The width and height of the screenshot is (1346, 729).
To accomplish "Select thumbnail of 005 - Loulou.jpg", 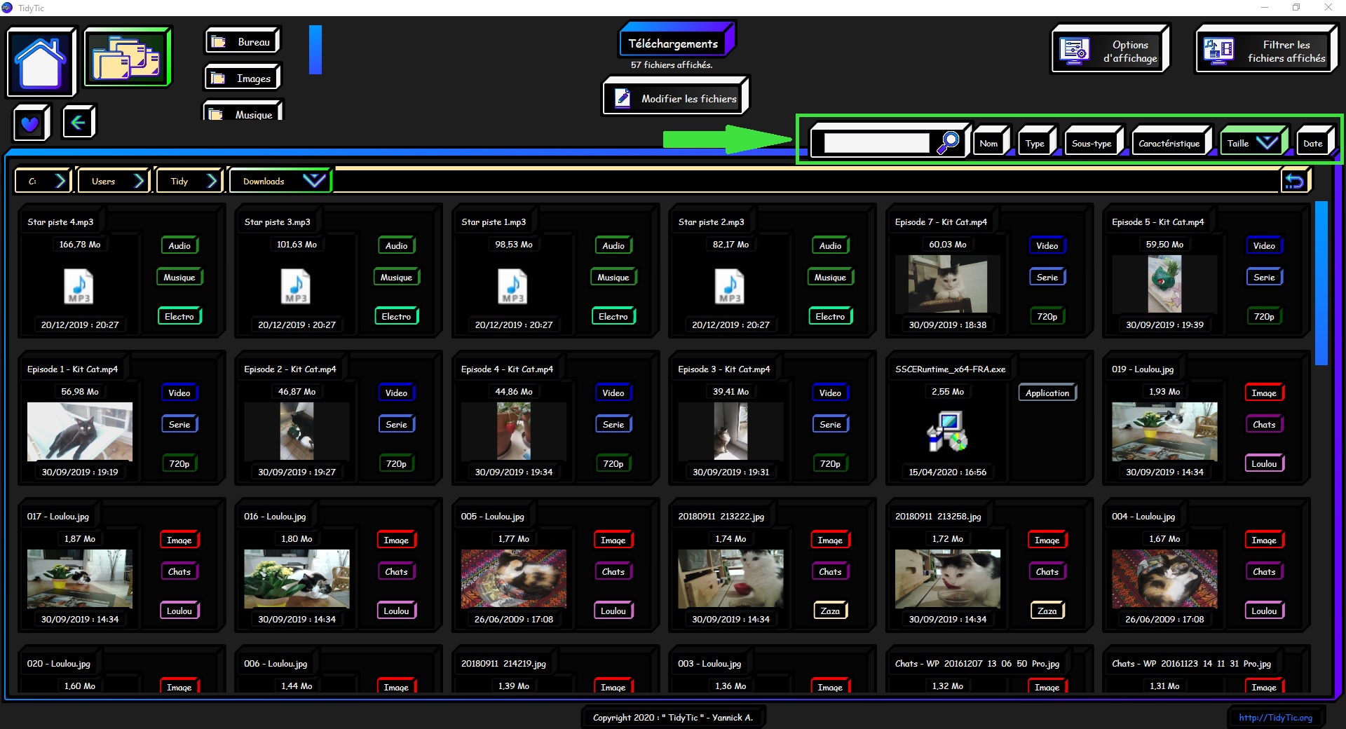I will 514,578.
